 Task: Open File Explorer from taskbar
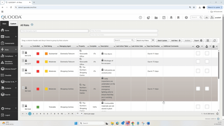[x=112, y=123]
